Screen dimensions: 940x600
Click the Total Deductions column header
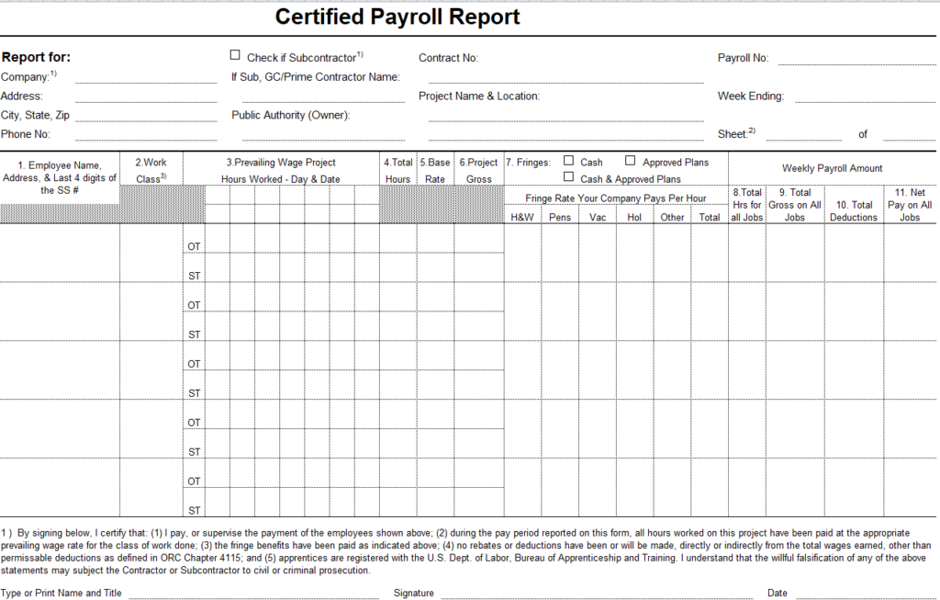coord(854,211)
